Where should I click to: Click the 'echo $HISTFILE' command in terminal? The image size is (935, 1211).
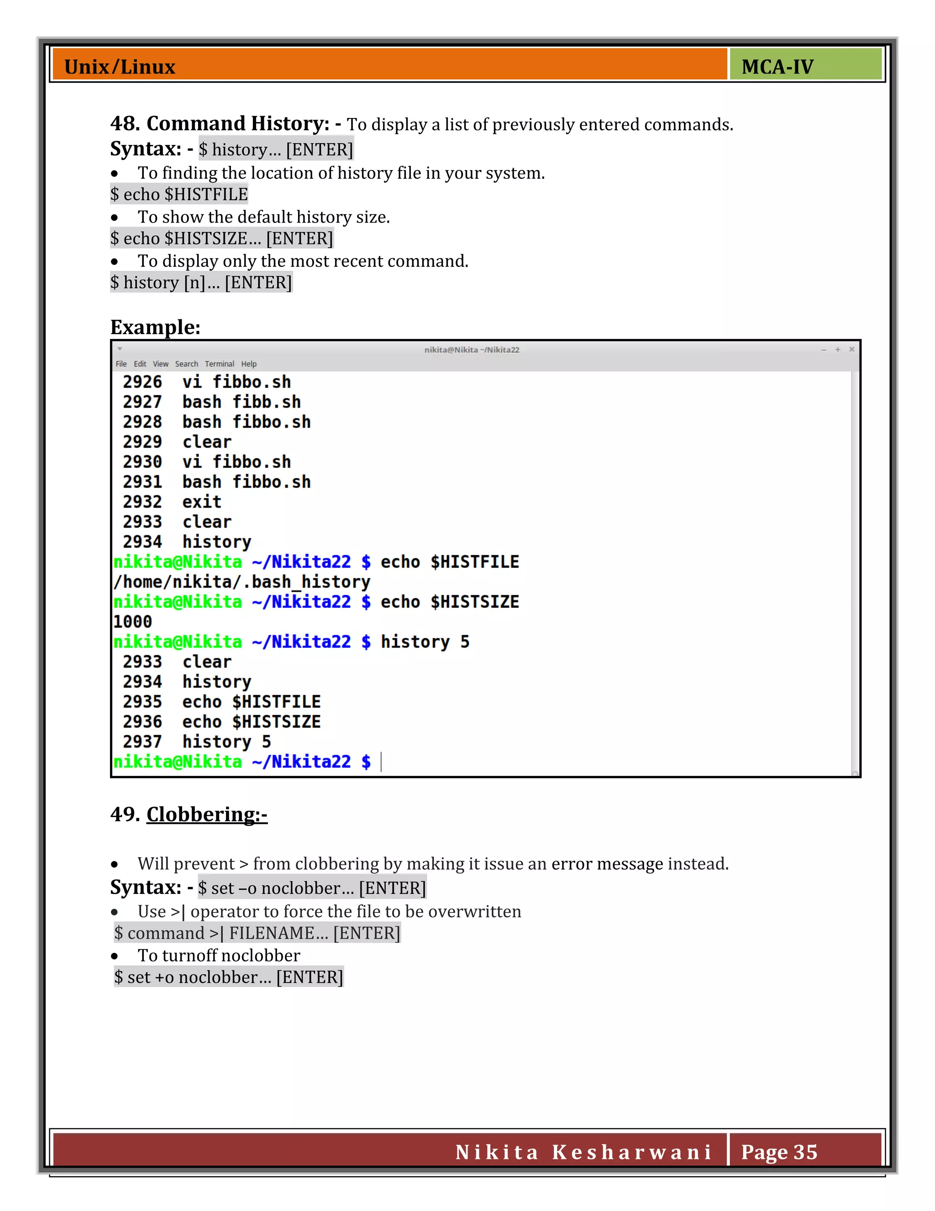point(450,562)
